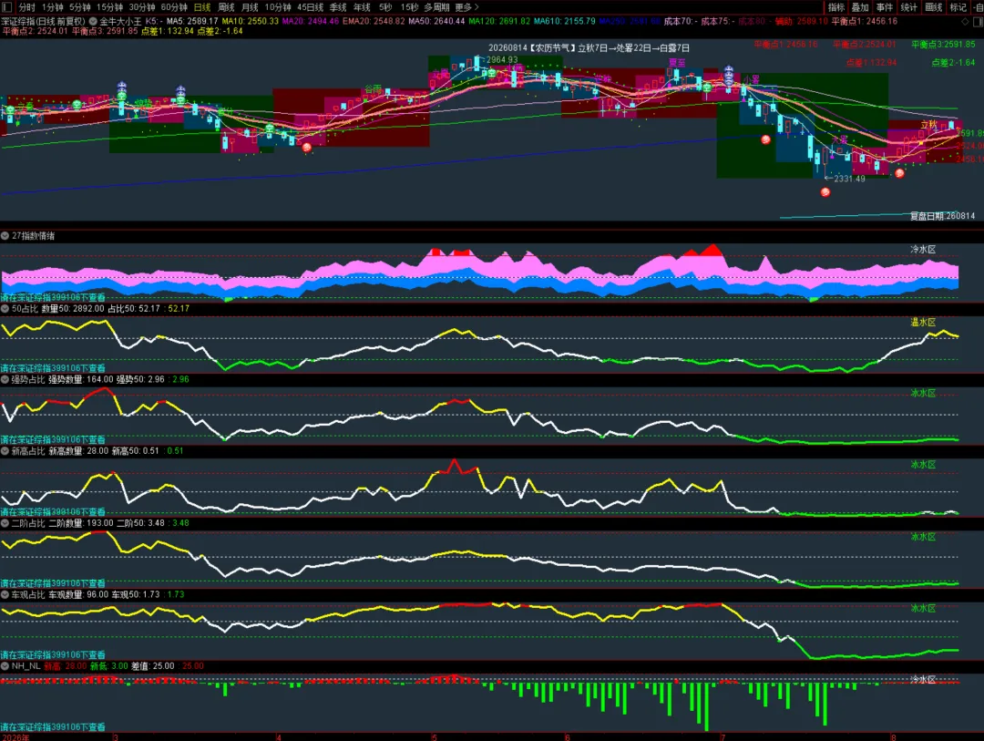Screen dimensions: 984x741
Task: Click the 画线 drawing button
Action: [934, 7]
